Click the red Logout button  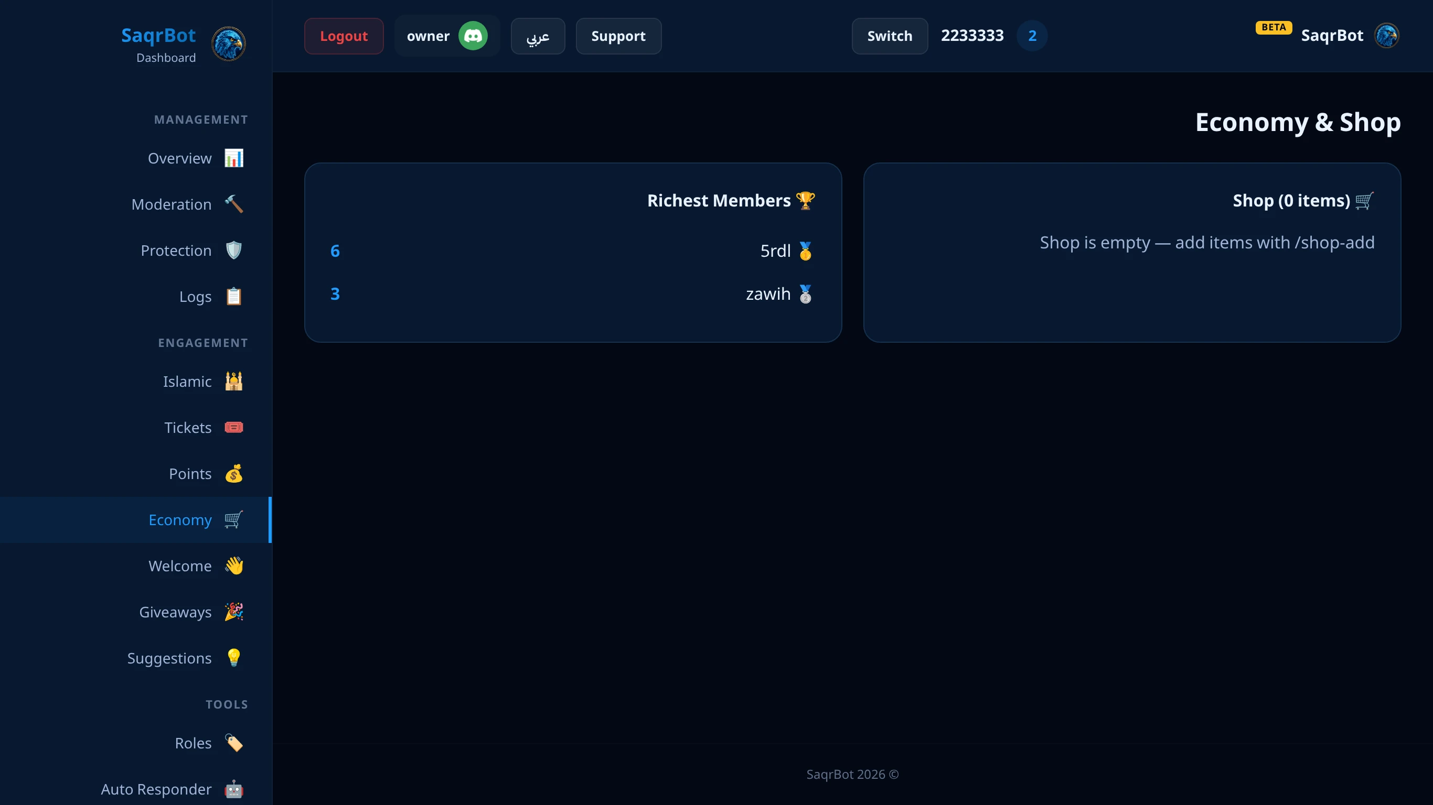pyautogui.click(x=344, y=36)
